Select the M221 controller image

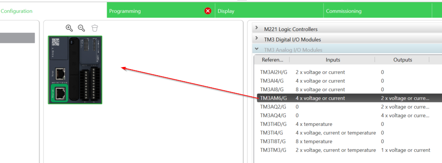[75, 70]
